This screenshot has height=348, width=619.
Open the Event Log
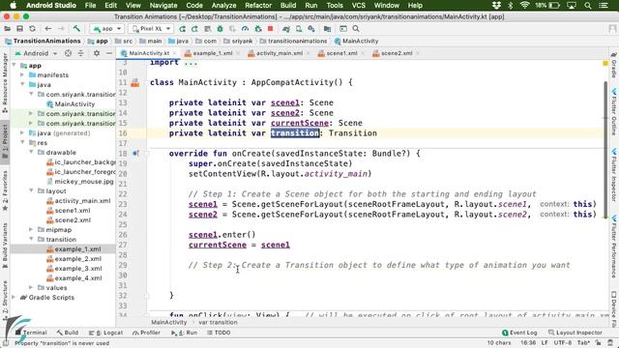[519, 333]
